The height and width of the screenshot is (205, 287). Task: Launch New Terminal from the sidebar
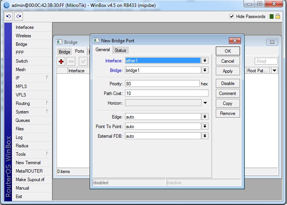[x=32, y=163]
